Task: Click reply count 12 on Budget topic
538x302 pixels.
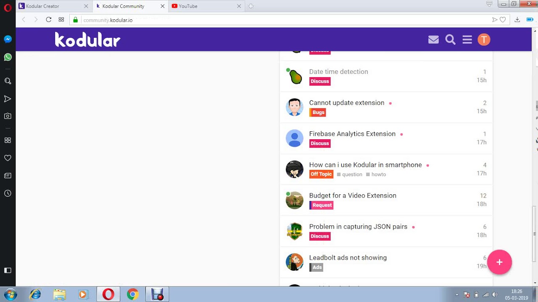Action: [483, 196]
